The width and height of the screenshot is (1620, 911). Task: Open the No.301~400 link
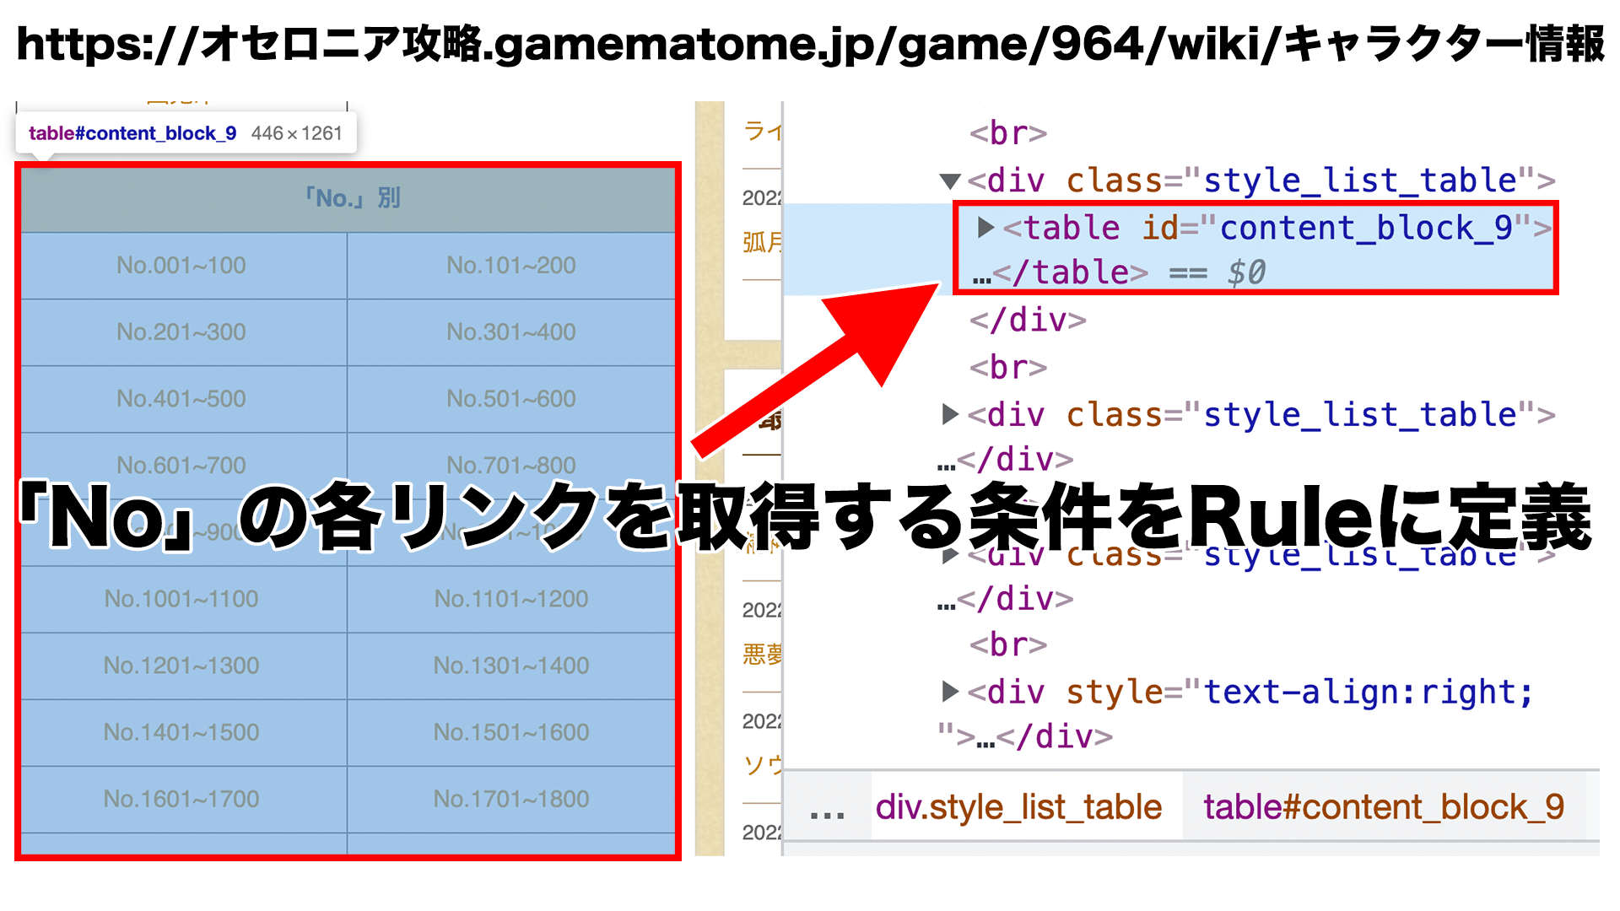tap(511, 332)
